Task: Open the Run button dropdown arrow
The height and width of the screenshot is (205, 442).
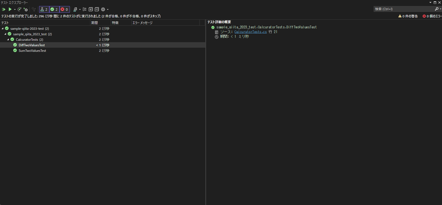Action: click(x=15, y=9)
